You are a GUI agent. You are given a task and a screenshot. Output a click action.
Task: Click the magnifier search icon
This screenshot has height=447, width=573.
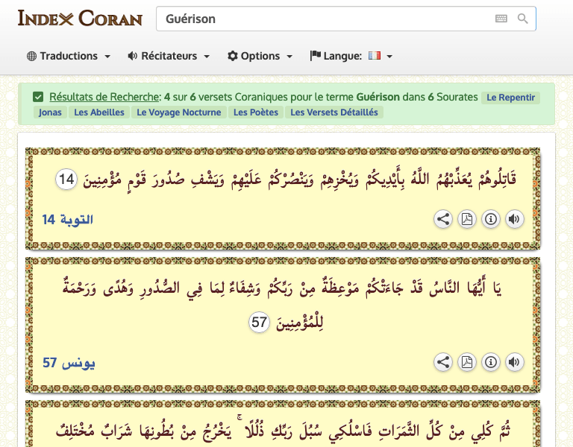click(522, 19)
